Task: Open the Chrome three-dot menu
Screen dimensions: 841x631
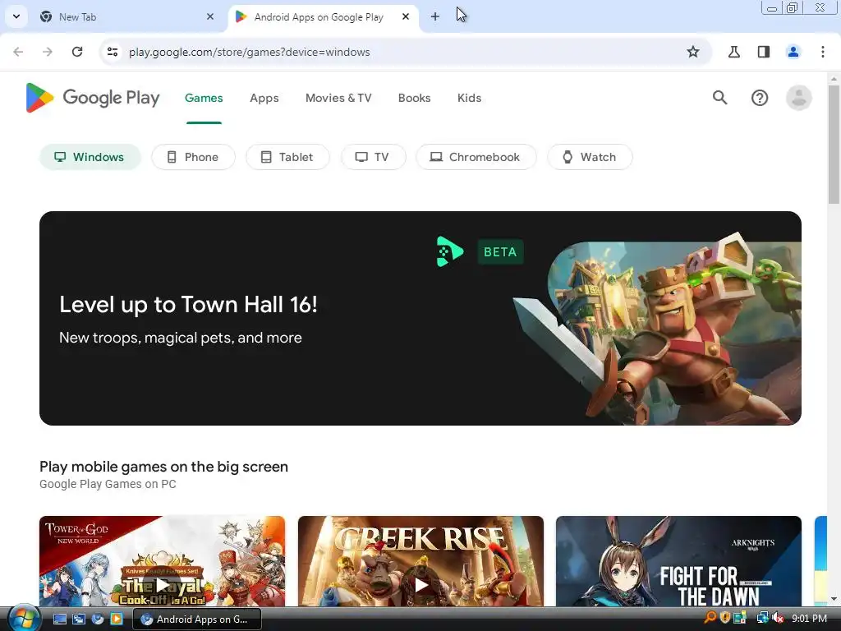Action: (823, 52)
